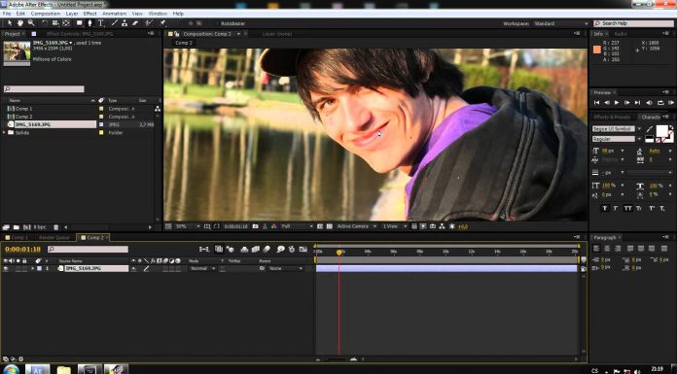Viewport: 677px width, 374px height.
Task: Select the Clone Stamp tool
Action: click(125, 23)
